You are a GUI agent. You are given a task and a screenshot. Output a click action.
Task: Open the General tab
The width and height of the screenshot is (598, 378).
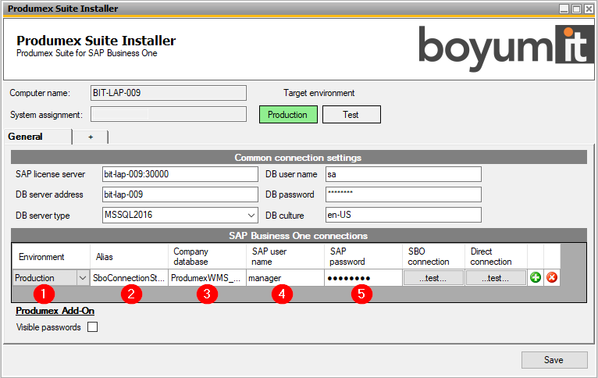click(x=25, y=137)
